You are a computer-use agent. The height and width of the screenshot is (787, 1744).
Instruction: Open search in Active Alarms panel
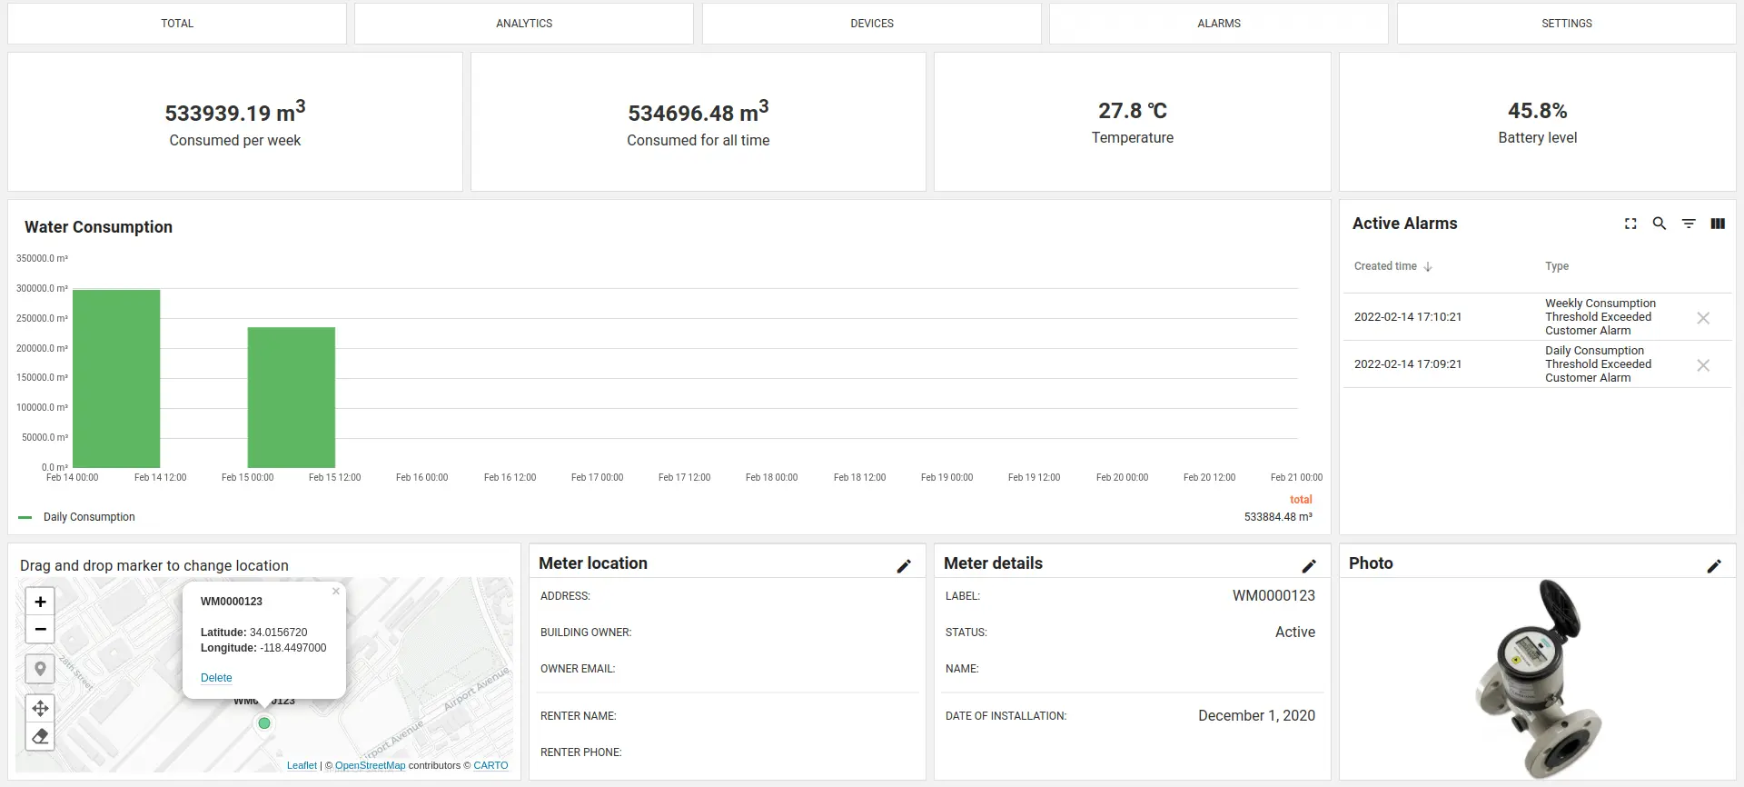(1660, 224)
